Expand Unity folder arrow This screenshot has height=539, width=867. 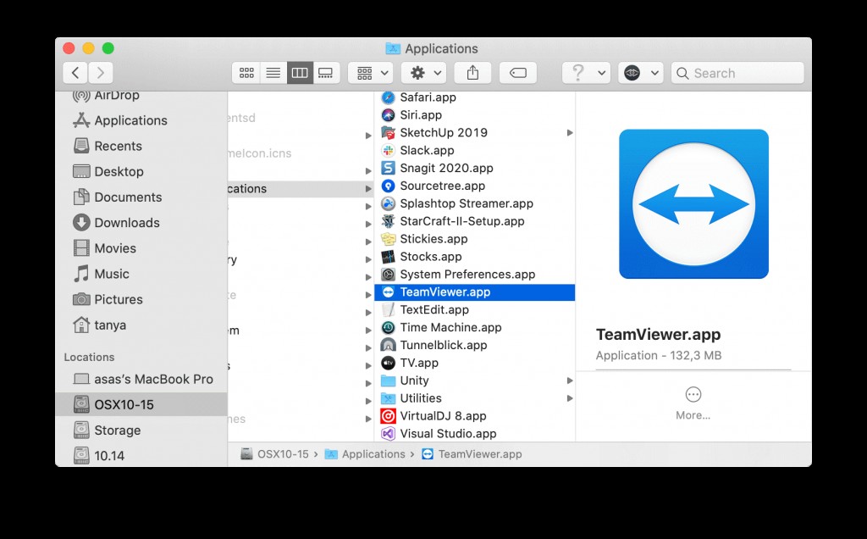570,381
